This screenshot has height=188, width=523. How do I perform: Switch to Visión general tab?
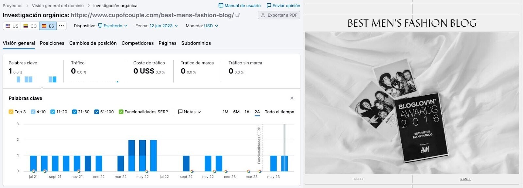[19, 43]
